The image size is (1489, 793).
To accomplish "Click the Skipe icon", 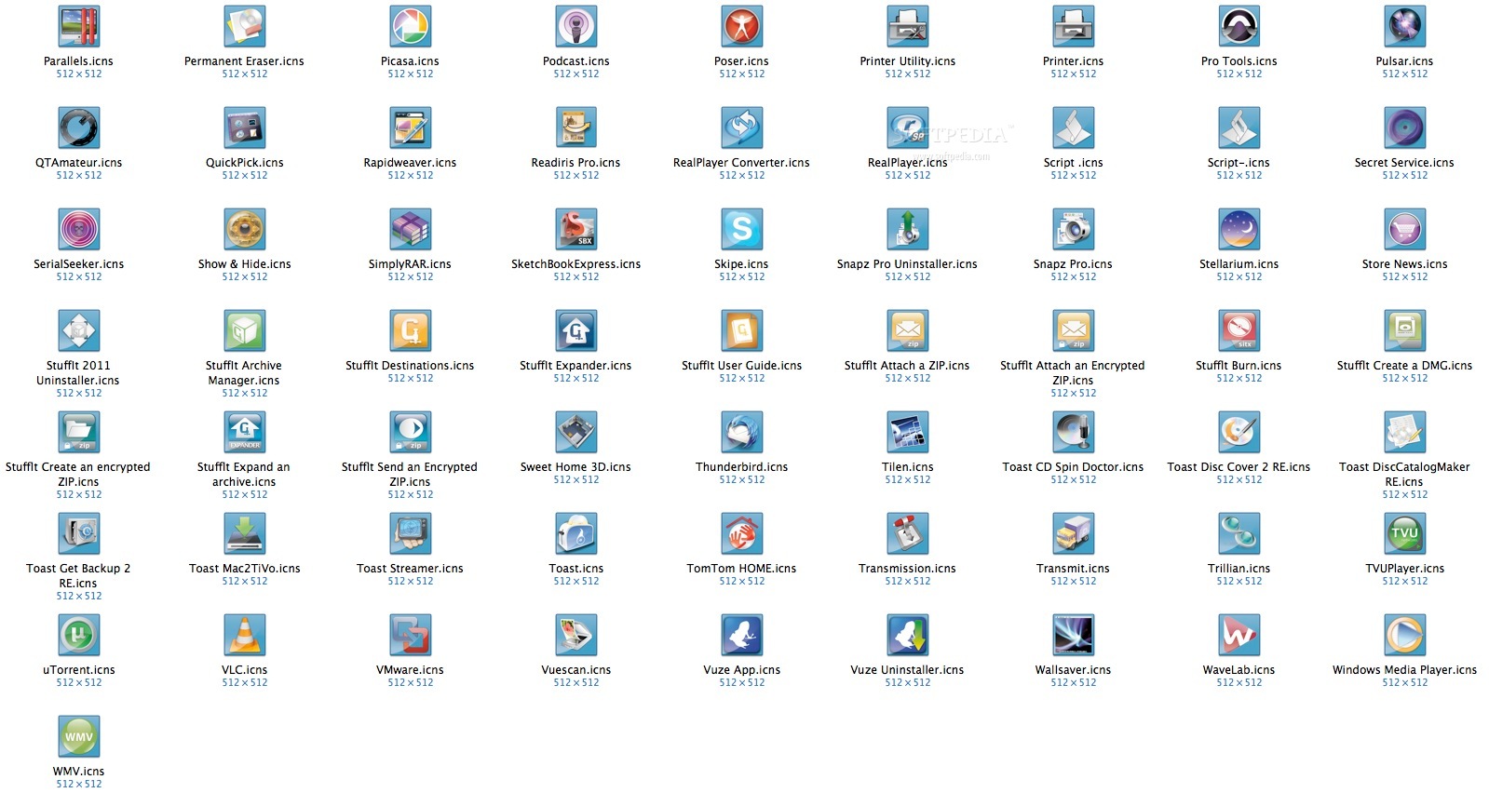I will [742, 230].
